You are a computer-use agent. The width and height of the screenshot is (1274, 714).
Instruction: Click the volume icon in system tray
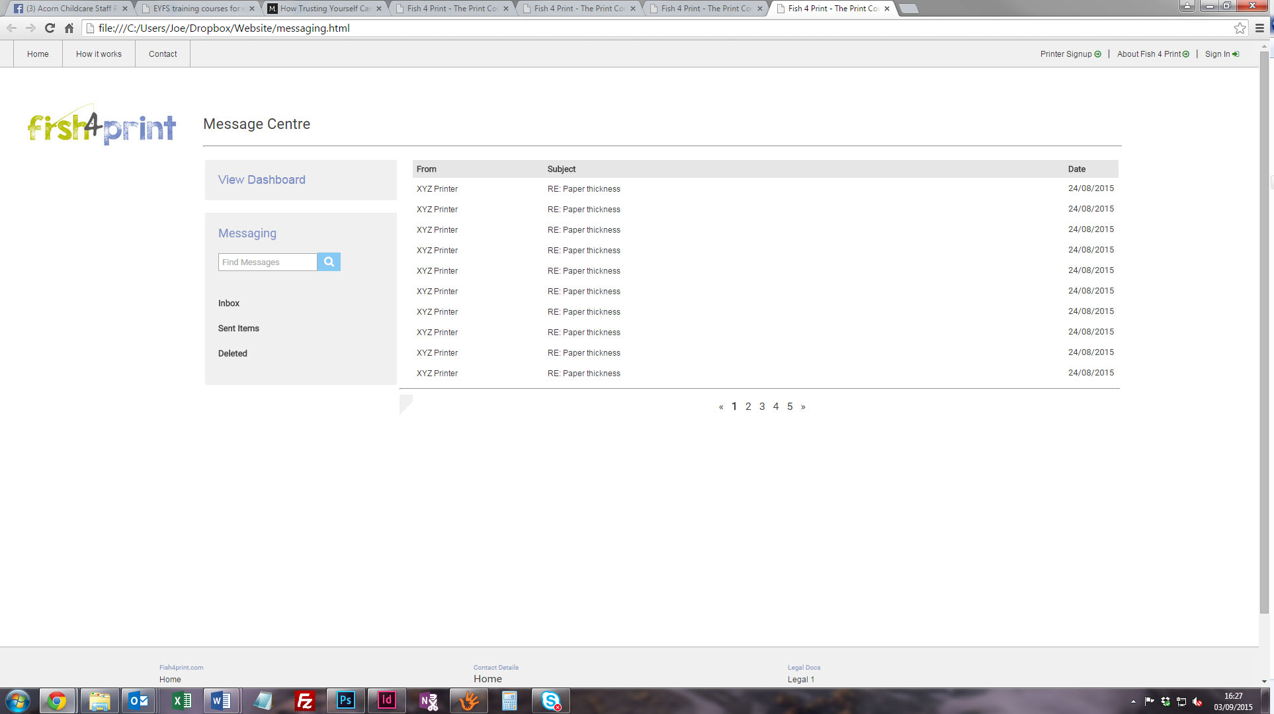[x=1197, y=701]
